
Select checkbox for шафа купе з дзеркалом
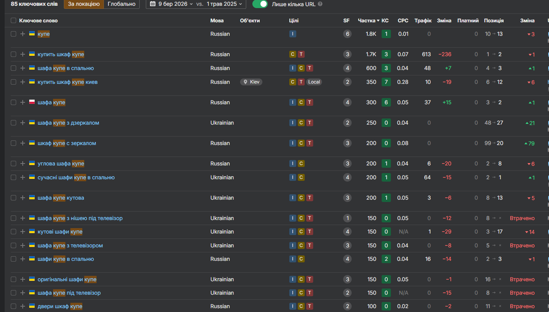click(13, 123)
